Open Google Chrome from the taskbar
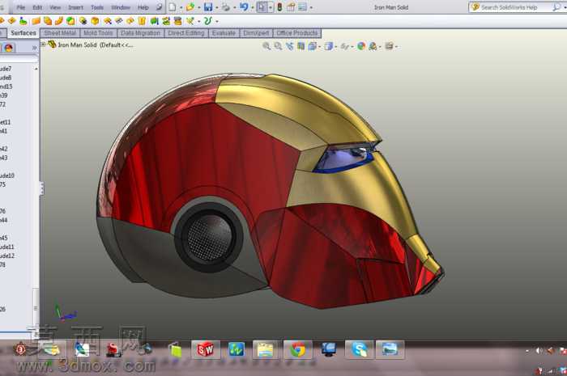This screenshot has height=376, width=567. coord(297,349)
